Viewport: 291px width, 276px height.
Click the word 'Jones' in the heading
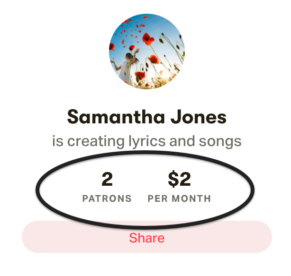(x=199, y=117)
